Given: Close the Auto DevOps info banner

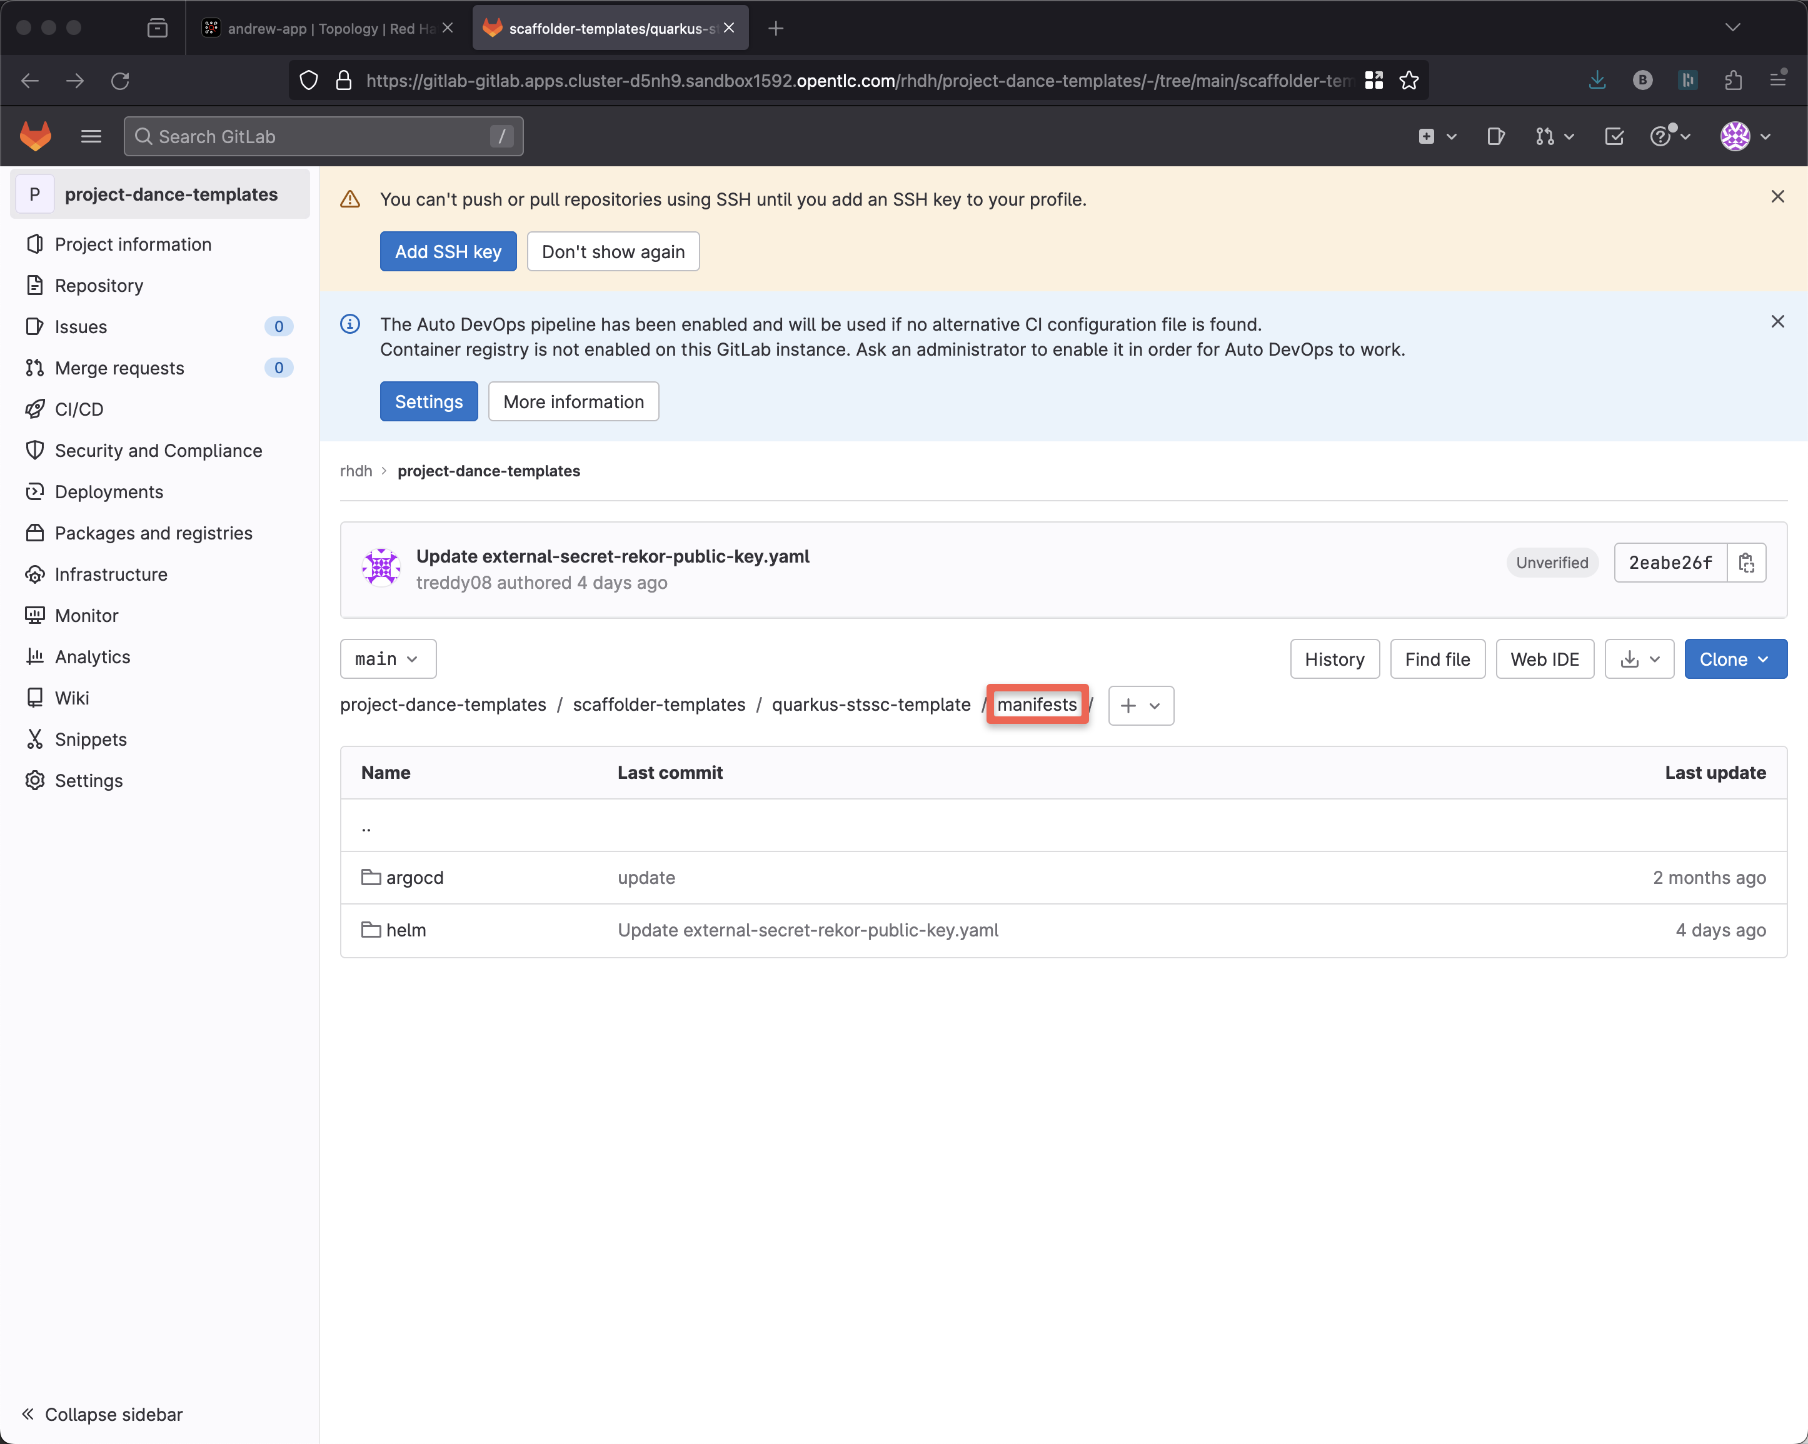Looking at the screenshot, I should [x=1777, y=321].
